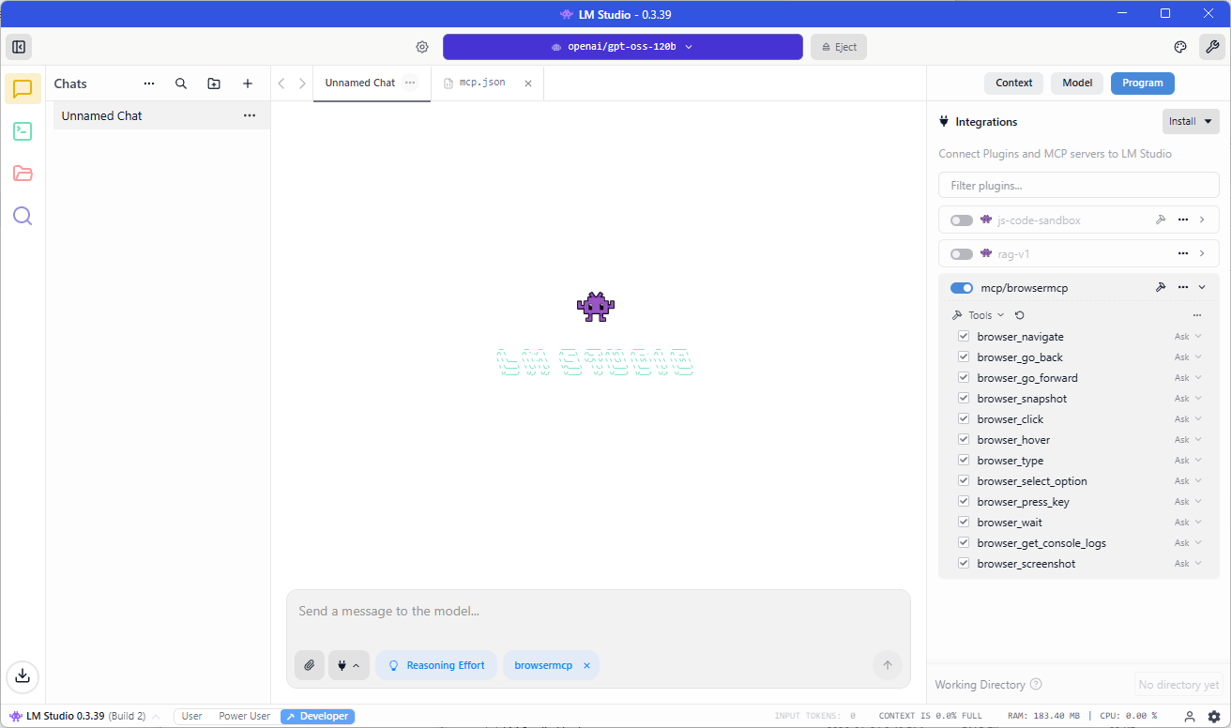1231x728 pixels.
Task: Click the Filter plugins search field
Action: coord(1078,186)
